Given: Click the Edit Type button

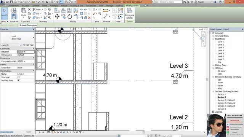Looking at the screenshot, I should [28, 45].
